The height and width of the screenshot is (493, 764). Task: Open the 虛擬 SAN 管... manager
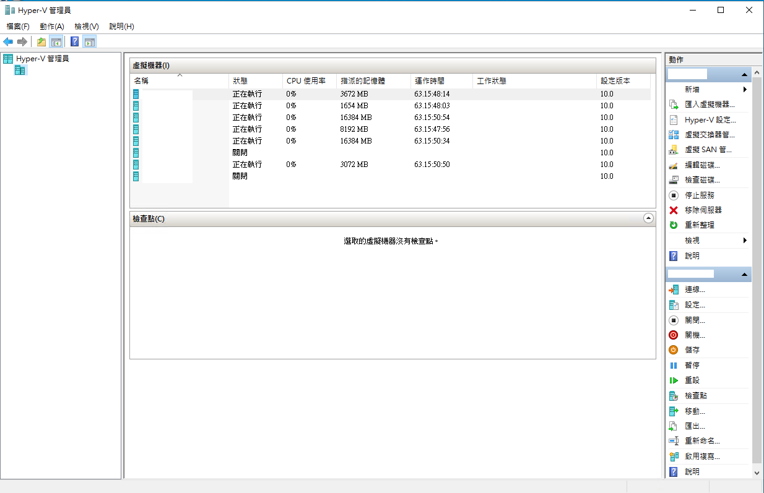point(708,150)
